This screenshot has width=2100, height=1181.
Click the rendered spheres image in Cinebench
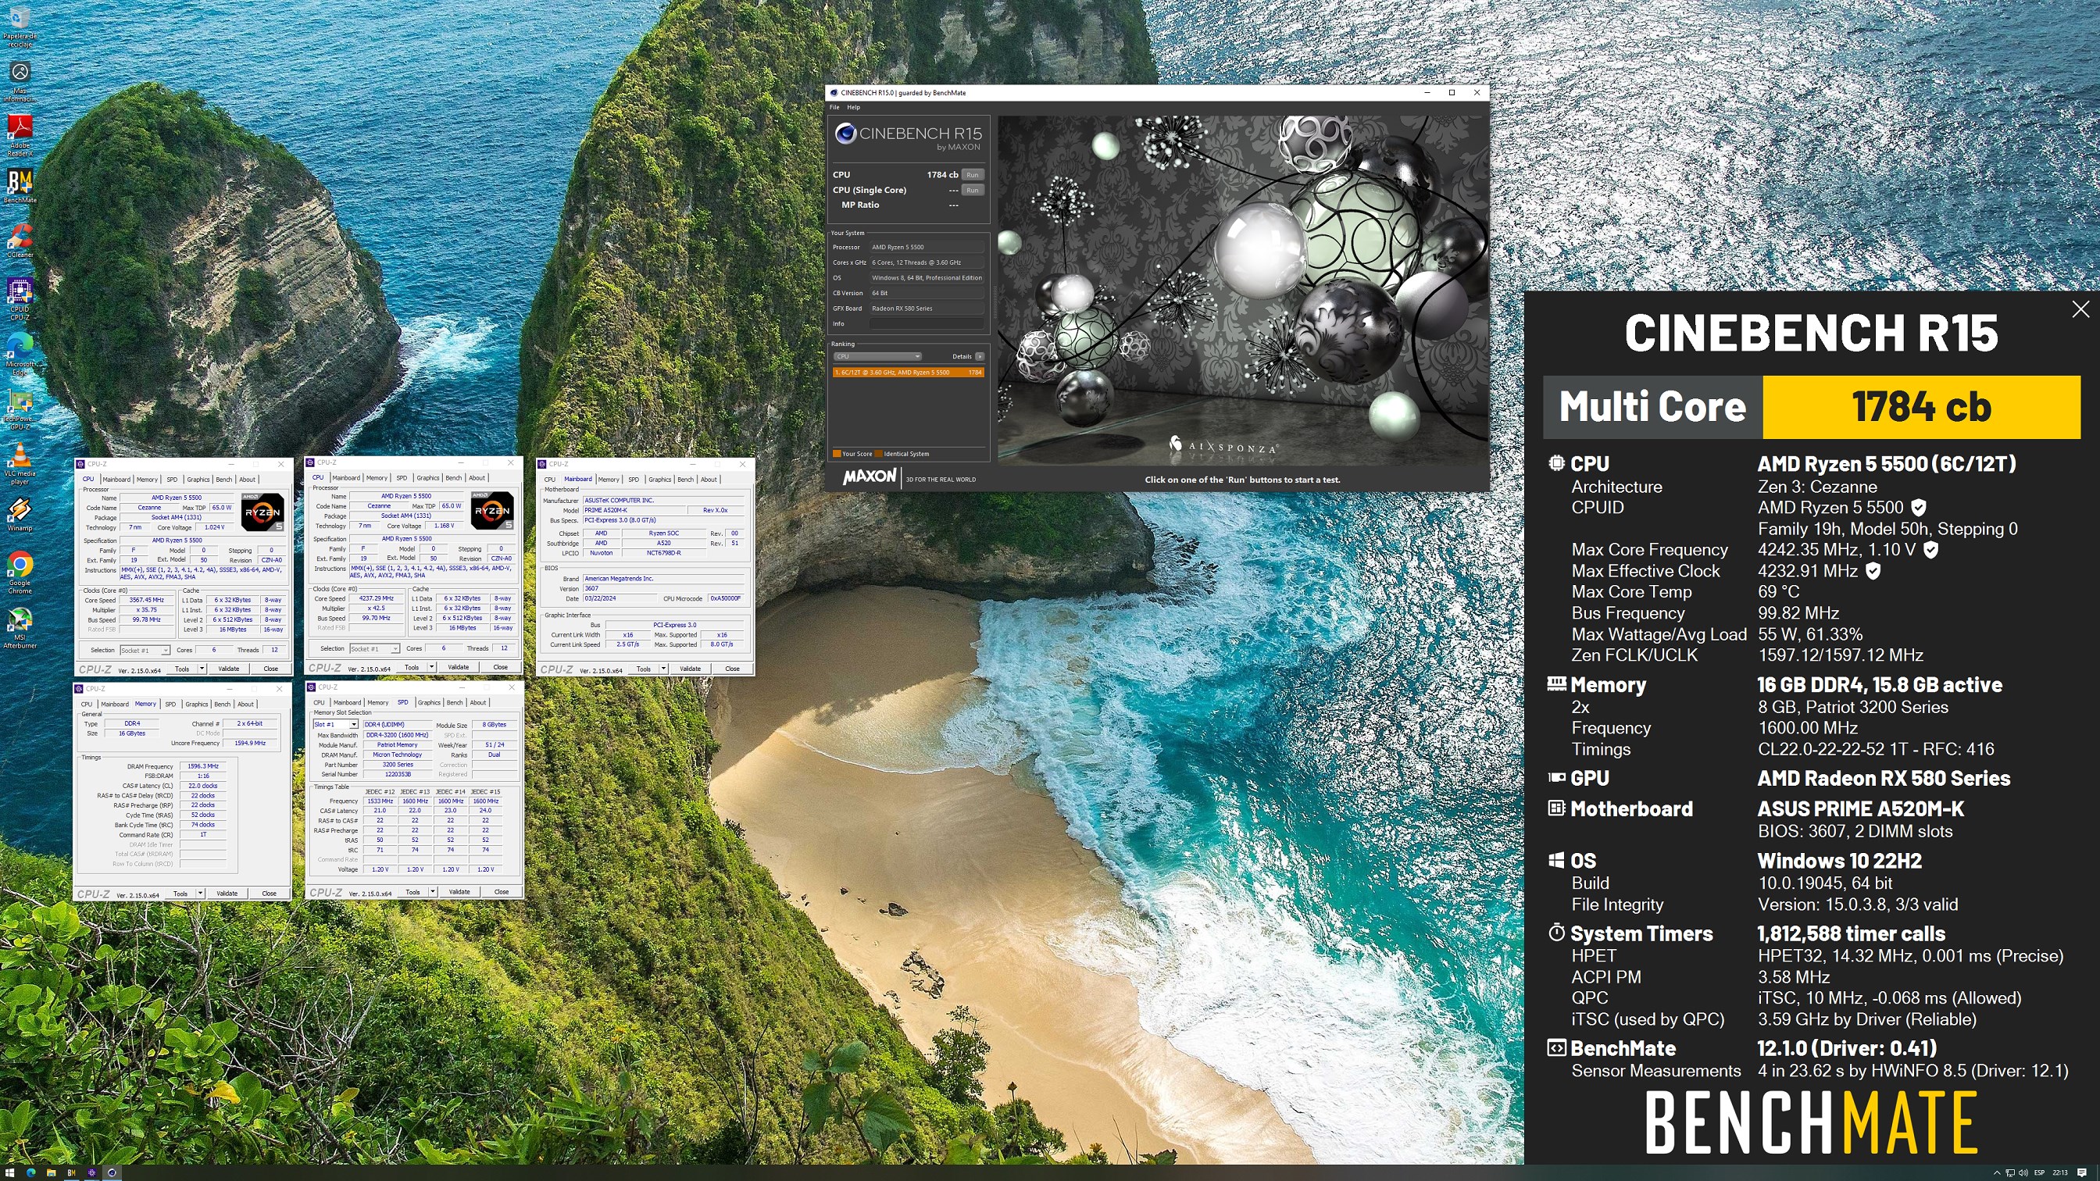point(1242,290)
